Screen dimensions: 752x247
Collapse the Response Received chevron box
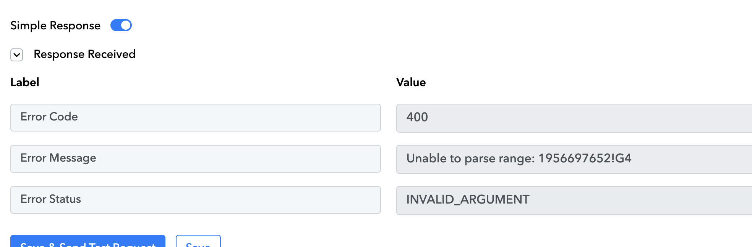(17, 55)
